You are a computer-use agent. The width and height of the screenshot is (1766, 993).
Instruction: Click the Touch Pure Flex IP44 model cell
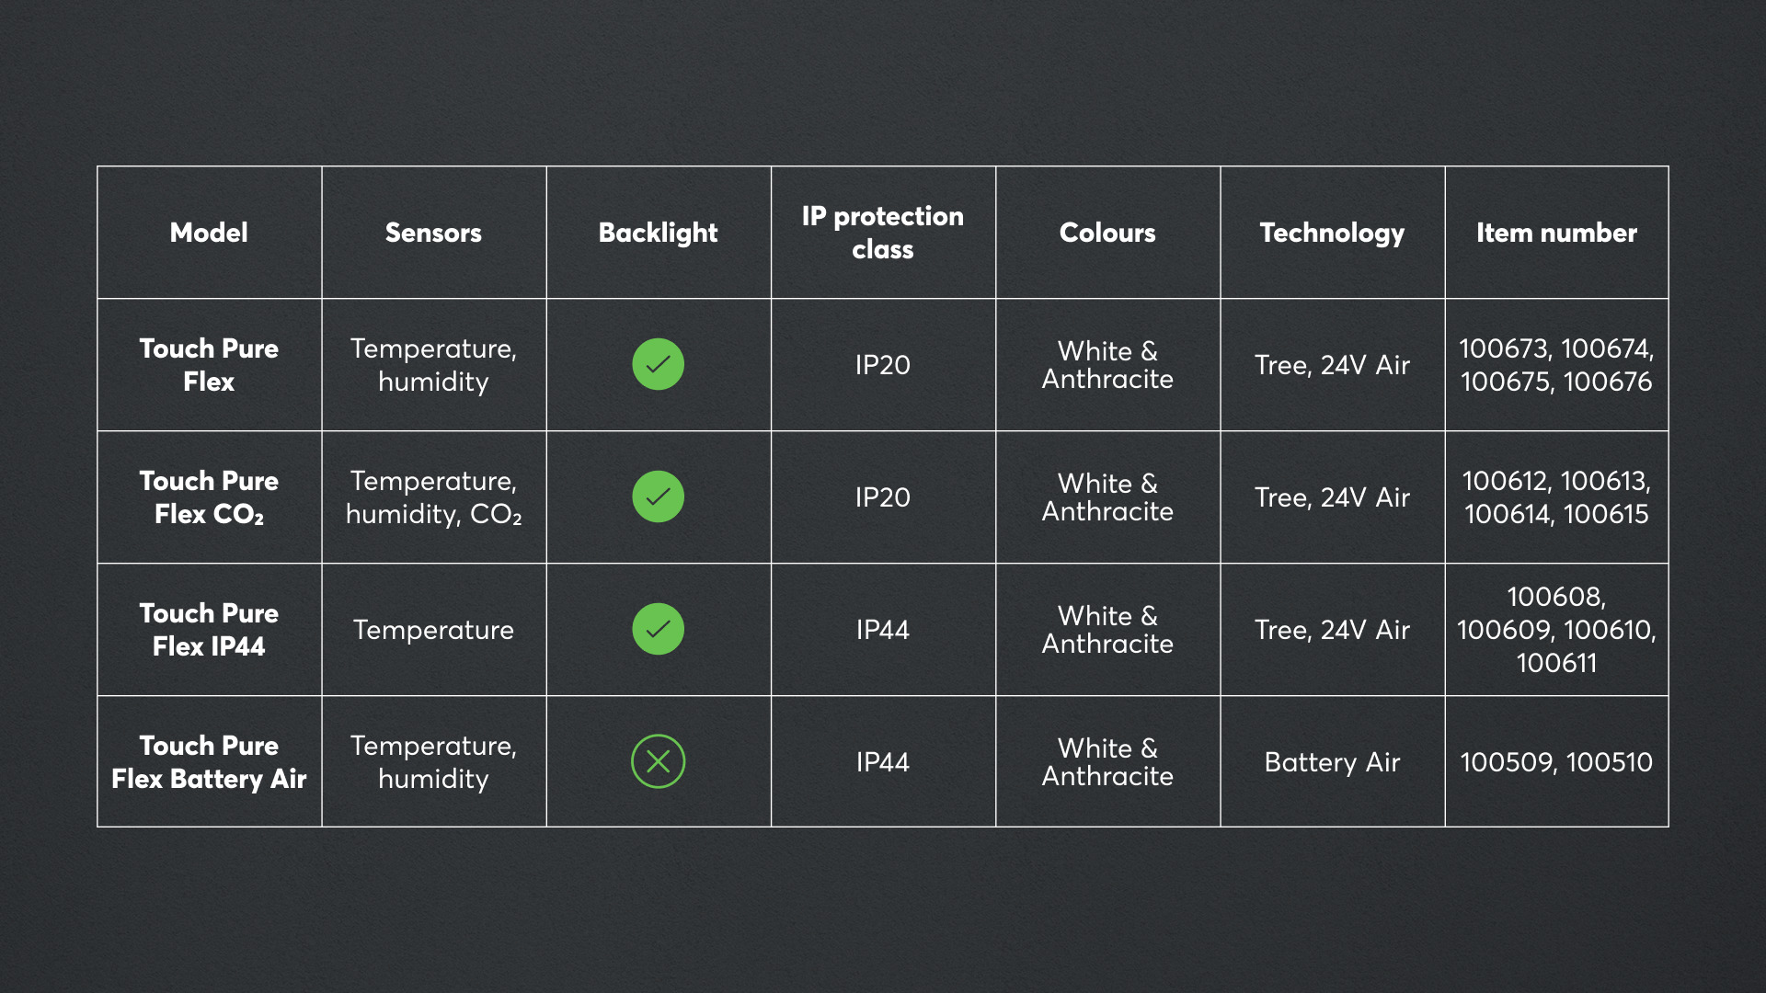[x=209, y=630]
